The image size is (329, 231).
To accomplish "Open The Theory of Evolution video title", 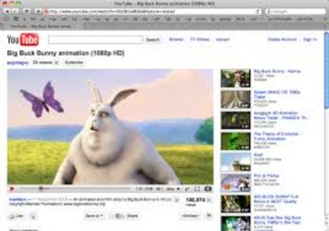I will coord(278,136).
